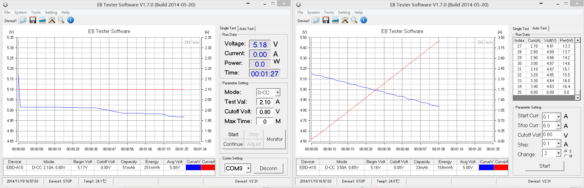Click Pwr(W) column header in run data
Screen dimensions: 584x188
pyautogui.click(x=566, y=40)
